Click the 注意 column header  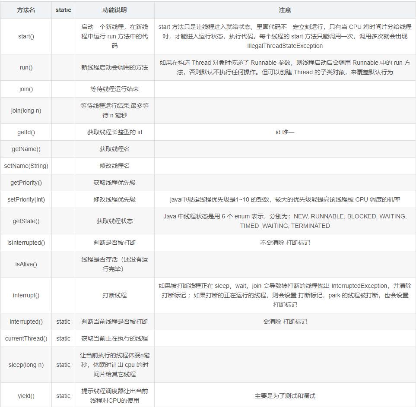285,9
